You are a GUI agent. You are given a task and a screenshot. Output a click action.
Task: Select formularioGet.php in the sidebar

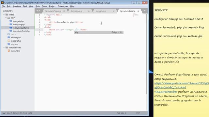[x=21, y=28]
